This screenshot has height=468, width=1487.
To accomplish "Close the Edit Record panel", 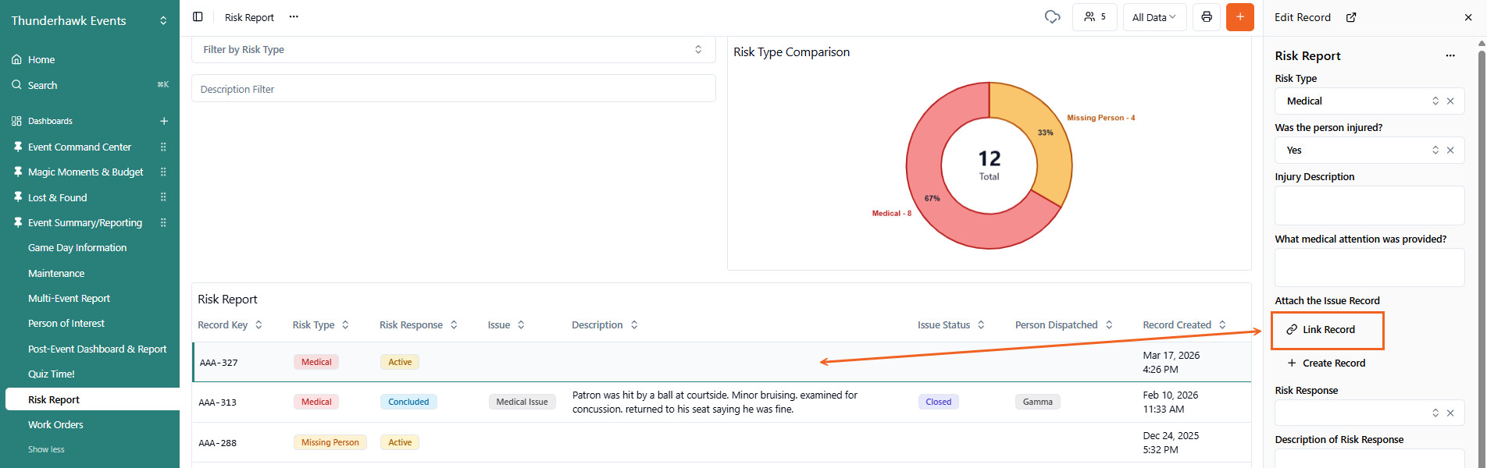I will [x=1468, y=17].
